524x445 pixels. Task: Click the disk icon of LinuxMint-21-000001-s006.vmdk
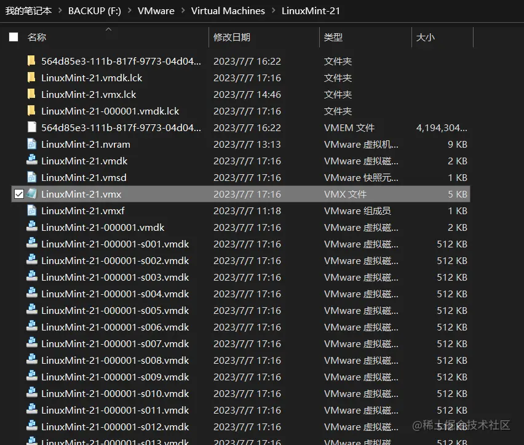[x=32, y=327]
